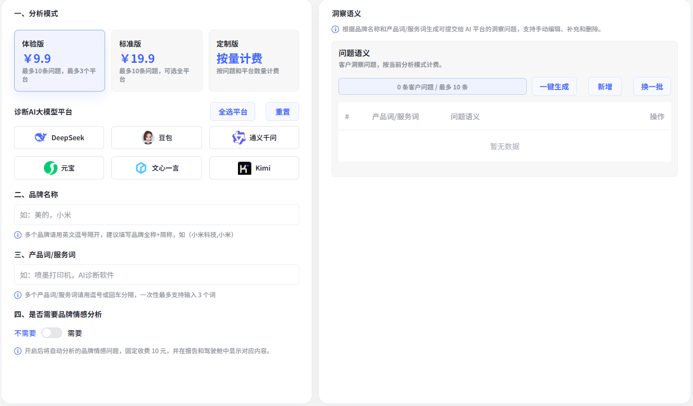Focus the 产品词/服务词 input field
693x406 pixels.
[156, 275]
